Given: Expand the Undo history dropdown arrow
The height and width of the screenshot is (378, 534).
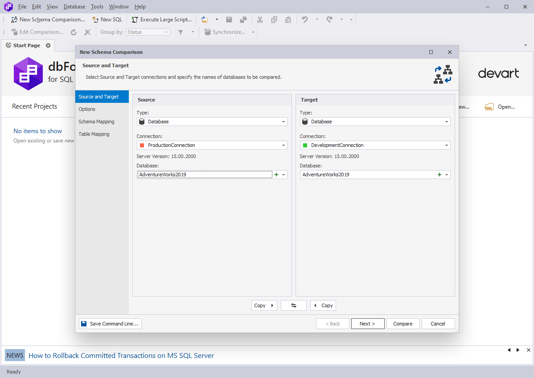Looking at the screenshot, I should (x=317, y=20).
